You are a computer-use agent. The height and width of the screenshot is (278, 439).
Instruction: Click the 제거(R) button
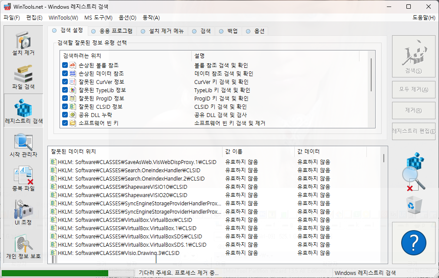pyautogui.click(x=413, y=110)
